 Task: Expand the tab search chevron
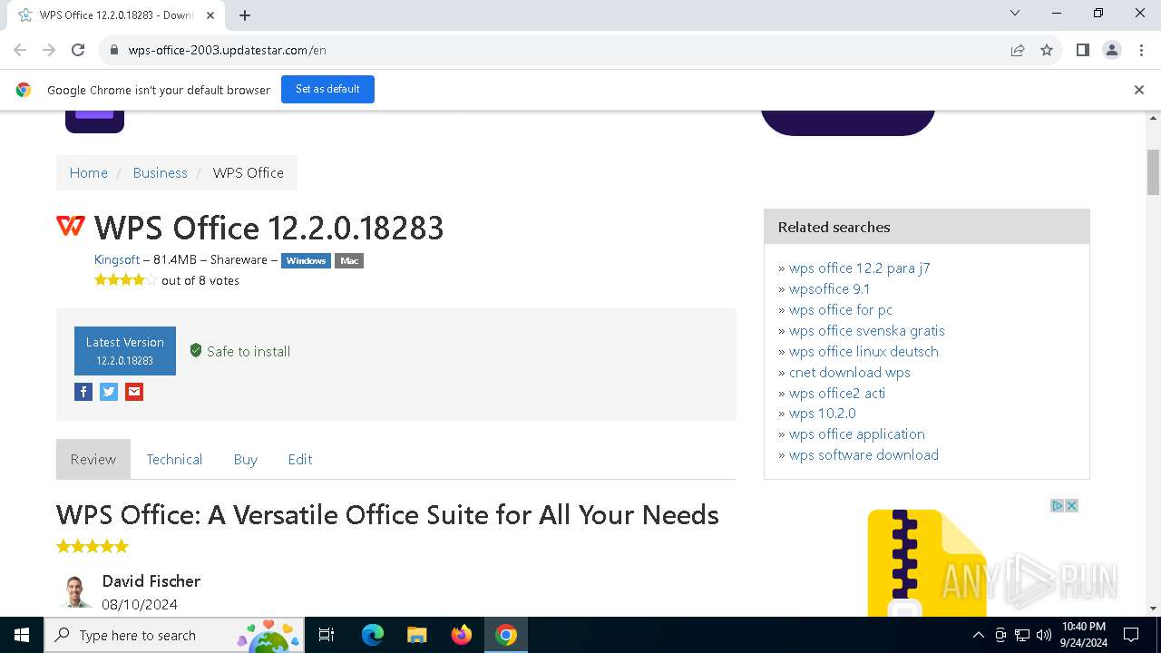pyautogui.click(x=1015, y=14)
